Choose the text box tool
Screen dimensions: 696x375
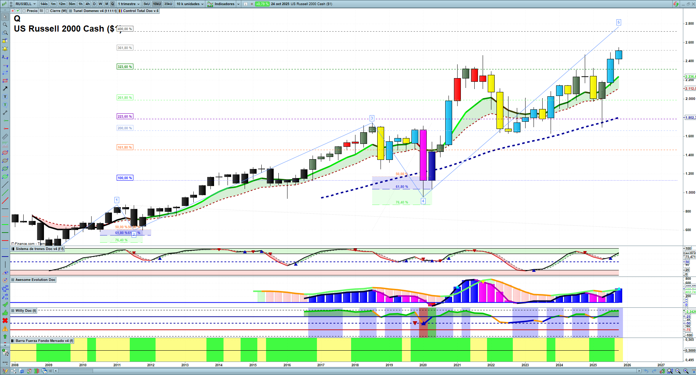[x=5, y=97]
